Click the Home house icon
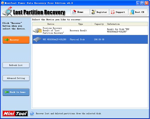 coord(74,12)
